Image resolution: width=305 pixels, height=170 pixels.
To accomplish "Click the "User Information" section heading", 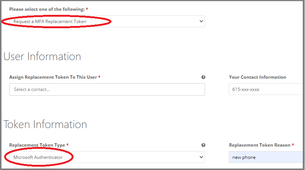I will click(42, 56).
